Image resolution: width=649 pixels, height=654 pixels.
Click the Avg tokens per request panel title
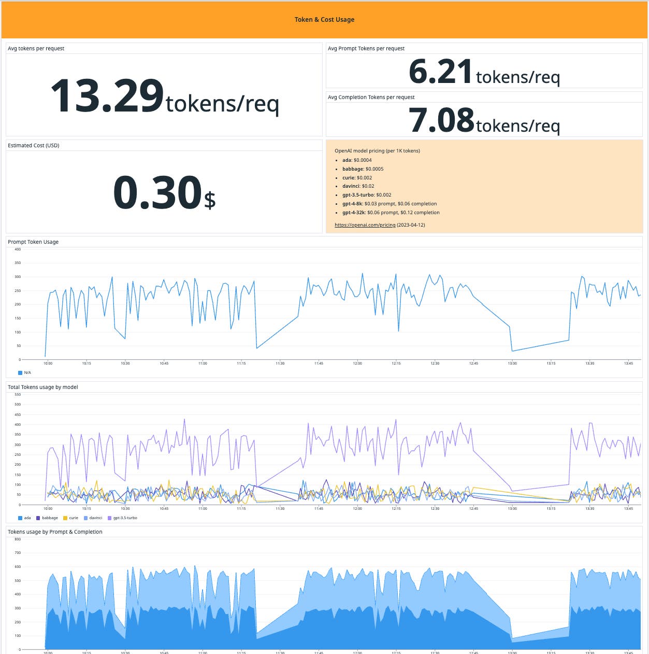36,48
